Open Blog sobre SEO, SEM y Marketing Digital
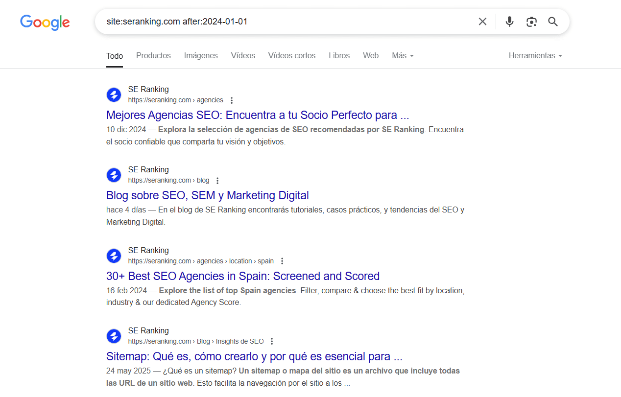 208,196
